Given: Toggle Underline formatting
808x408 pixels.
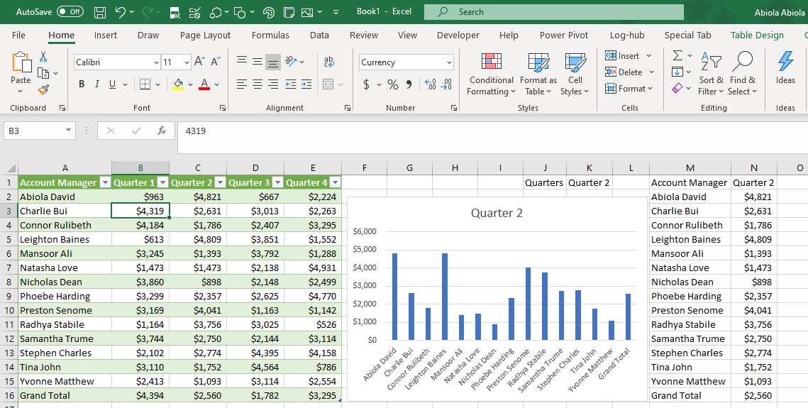Looking at the screenshot, I should [x=112, y=84].
